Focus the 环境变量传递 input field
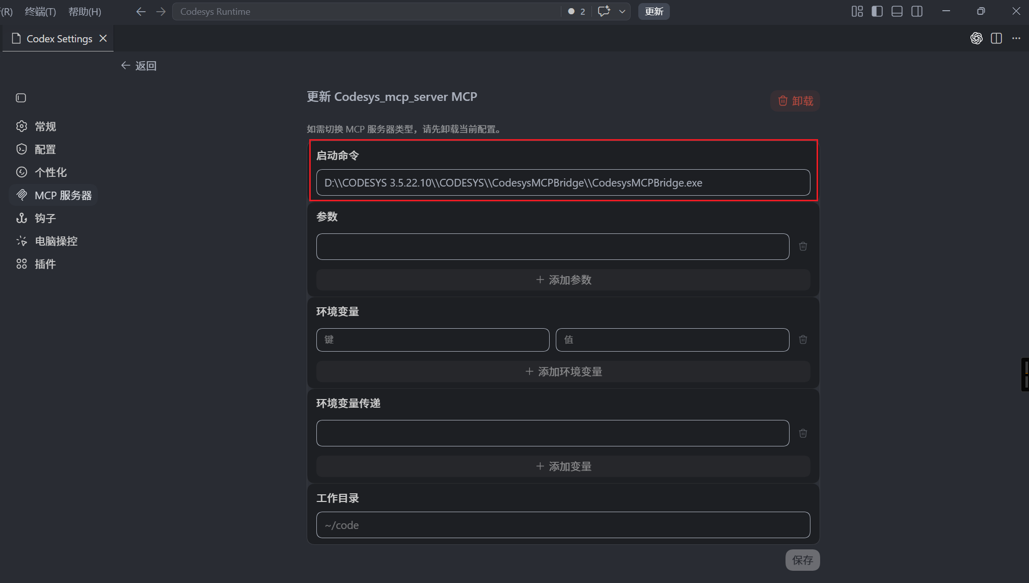The height and width of the screenshot is (583, 1029). tap(553, 433)
